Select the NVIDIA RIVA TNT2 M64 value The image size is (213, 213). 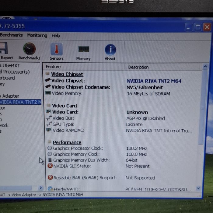pyautogui.click(x=154, y=81)
